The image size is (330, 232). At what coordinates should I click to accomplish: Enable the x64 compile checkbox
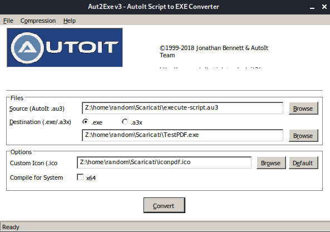coord(80,177)
